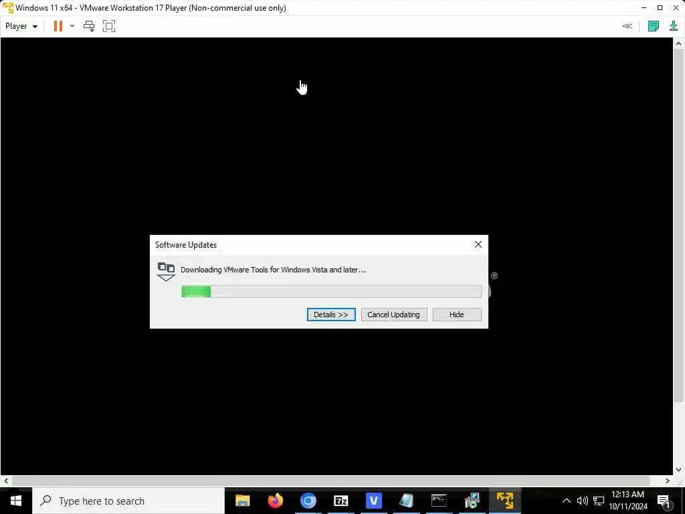Click the 'Downloading VMware Tools' status text
The image size is (685, 514).
click(x=273, y=270)
